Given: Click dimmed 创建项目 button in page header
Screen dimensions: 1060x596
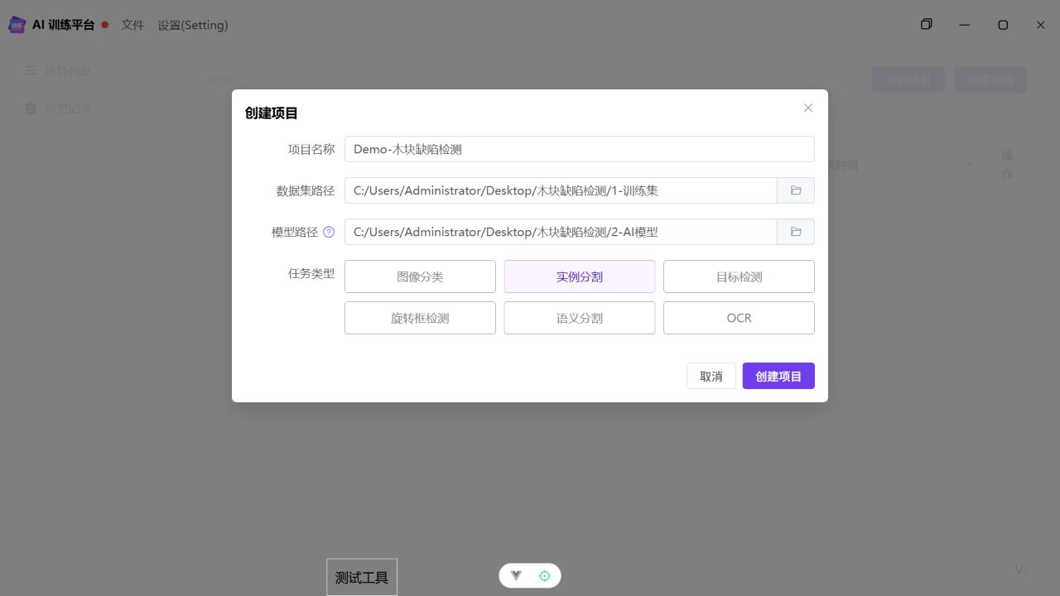Looking at the screenshot, I should coord(990,79).
